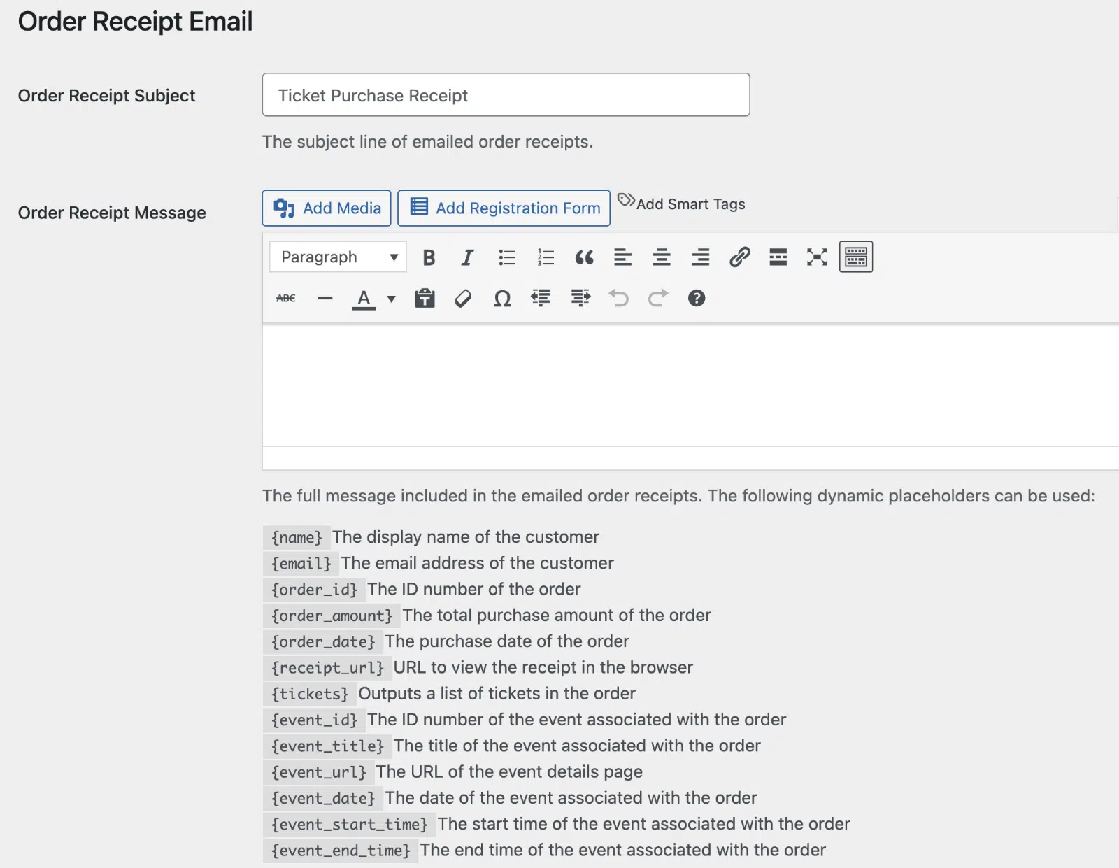Select the {order_date} placeholder text
Image resolution: width=1119 pixels, height=868 pixels.
[323, 641]
